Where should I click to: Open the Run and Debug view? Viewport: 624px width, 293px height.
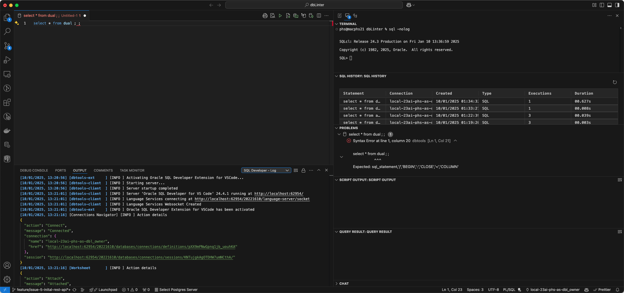tap(7, 60)
